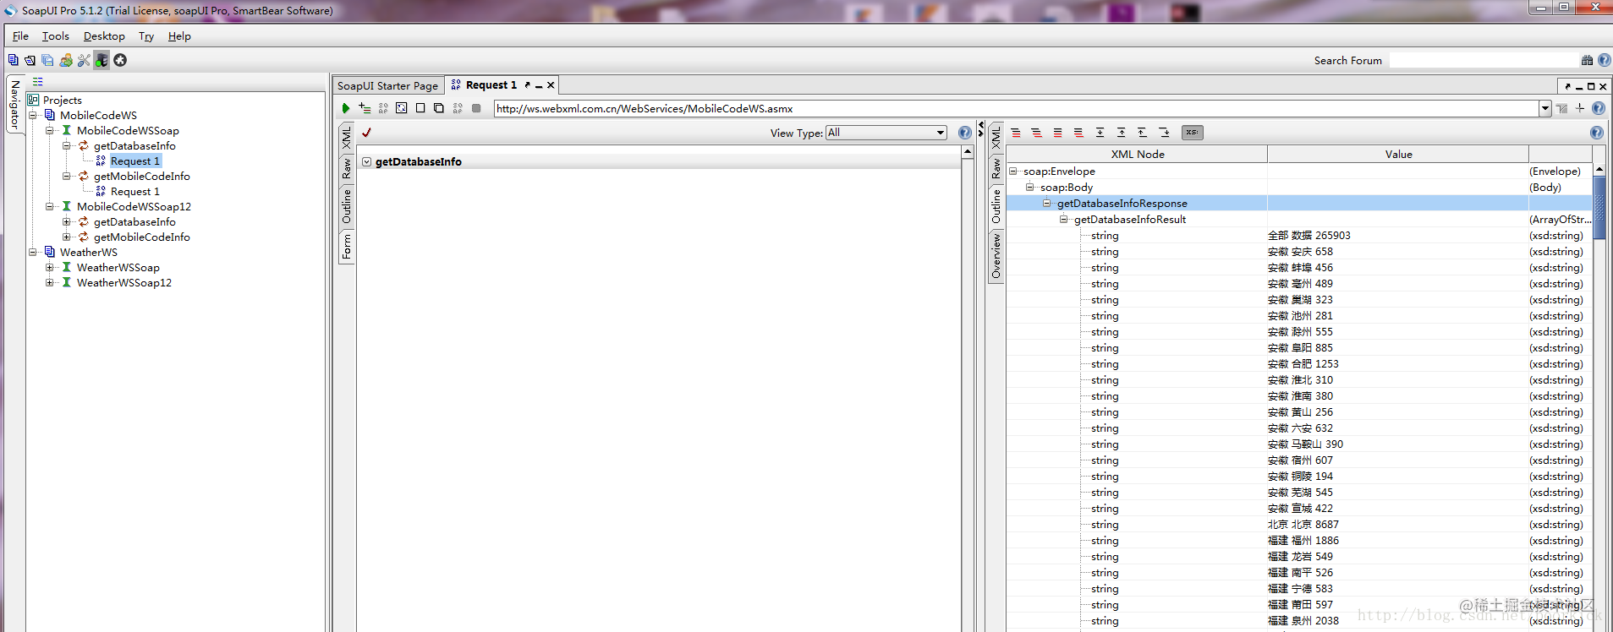Collapse the getDatabaseInfo form section toggle
This screenshot has height=632, width=1613.
367,161
